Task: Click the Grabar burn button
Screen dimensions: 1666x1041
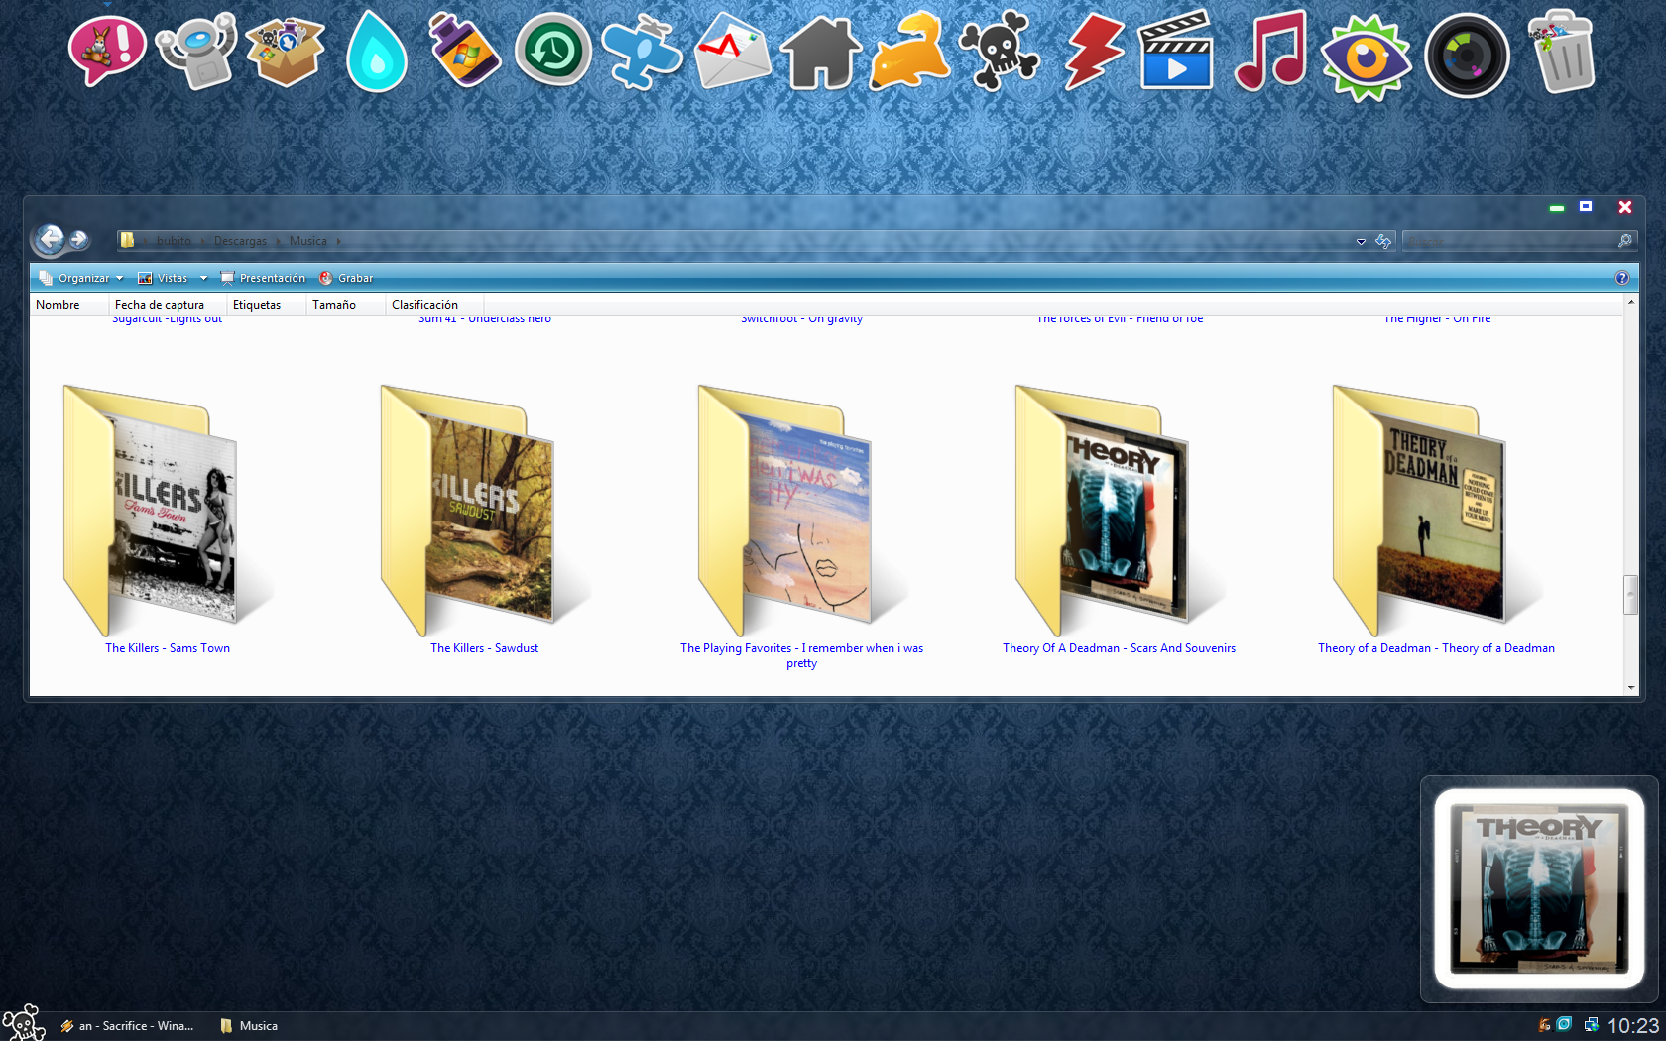Action: point(346,278)
